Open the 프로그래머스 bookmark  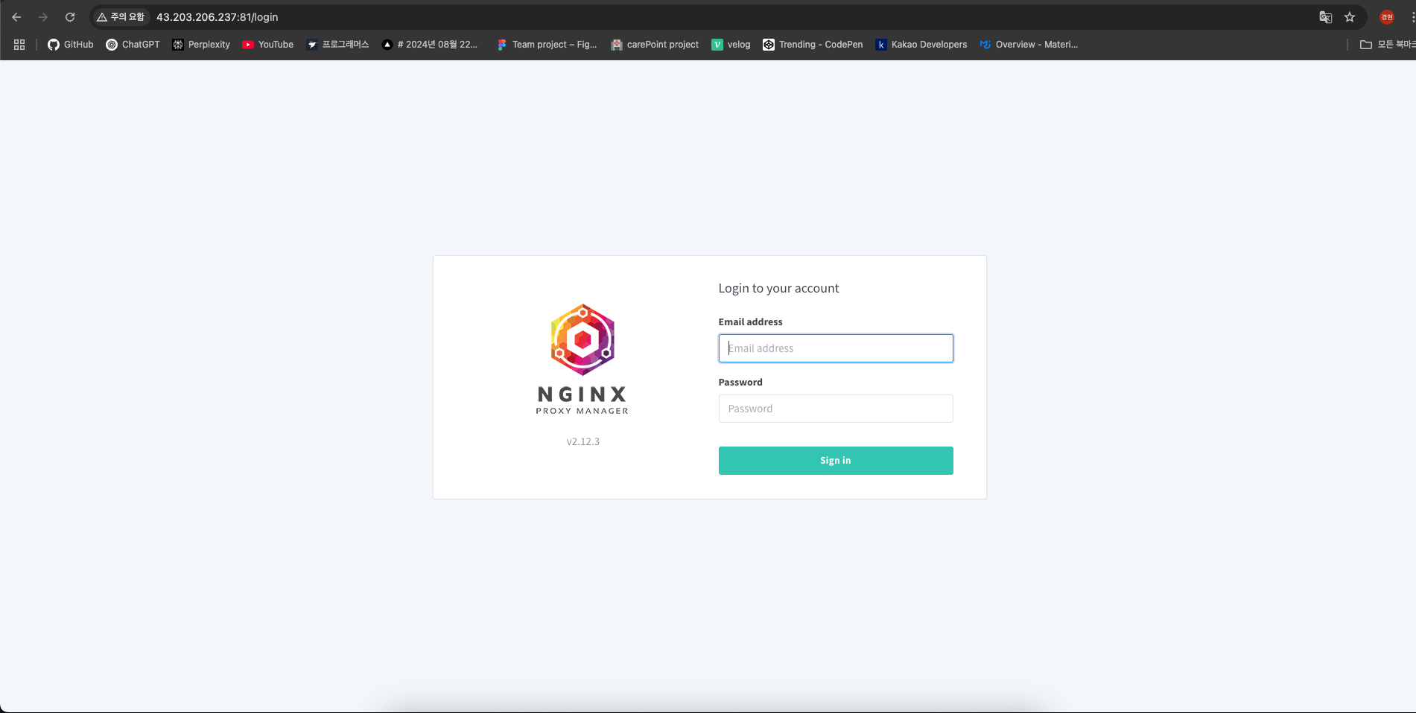pos(337,45)
